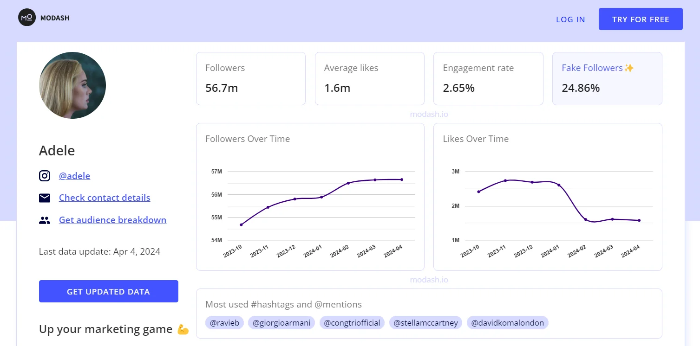The height and width of the screenshot is (346, 700).
Task: Click the flexed arm emoji icon
Action: [x=183, y=330]
